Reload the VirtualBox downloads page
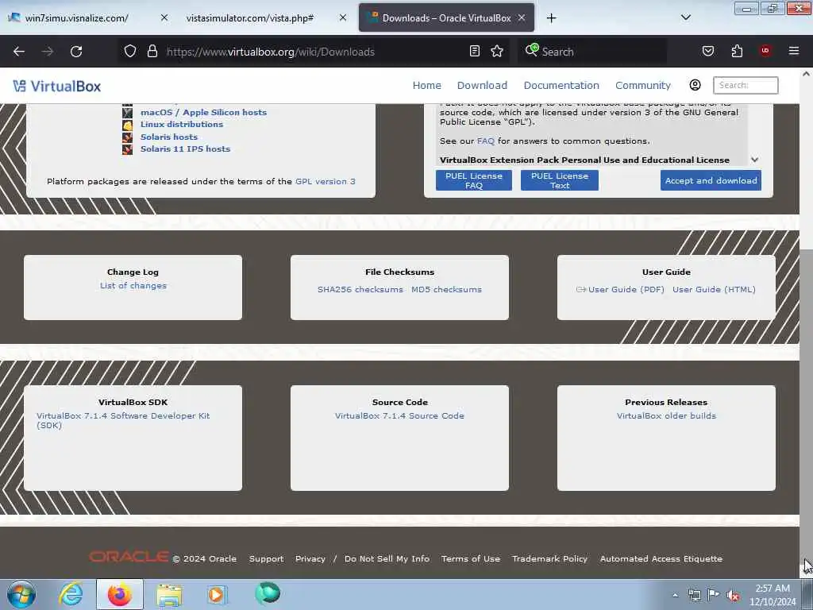Image resolution: width=813 pixels, height=610 pixels. pos(76,52)
